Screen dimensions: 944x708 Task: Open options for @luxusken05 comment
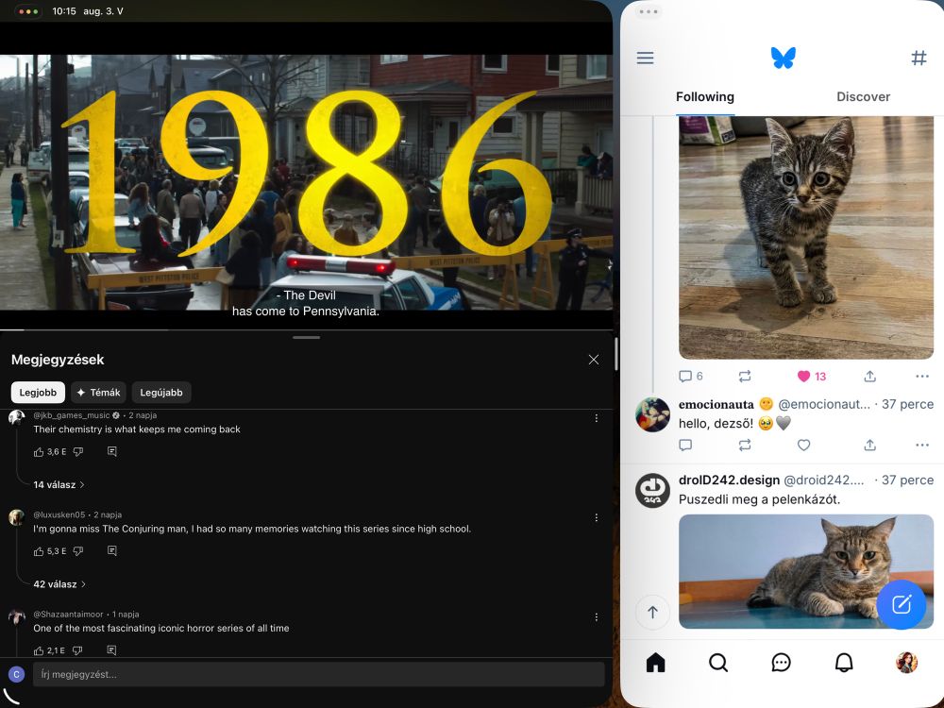click(597, 517)
